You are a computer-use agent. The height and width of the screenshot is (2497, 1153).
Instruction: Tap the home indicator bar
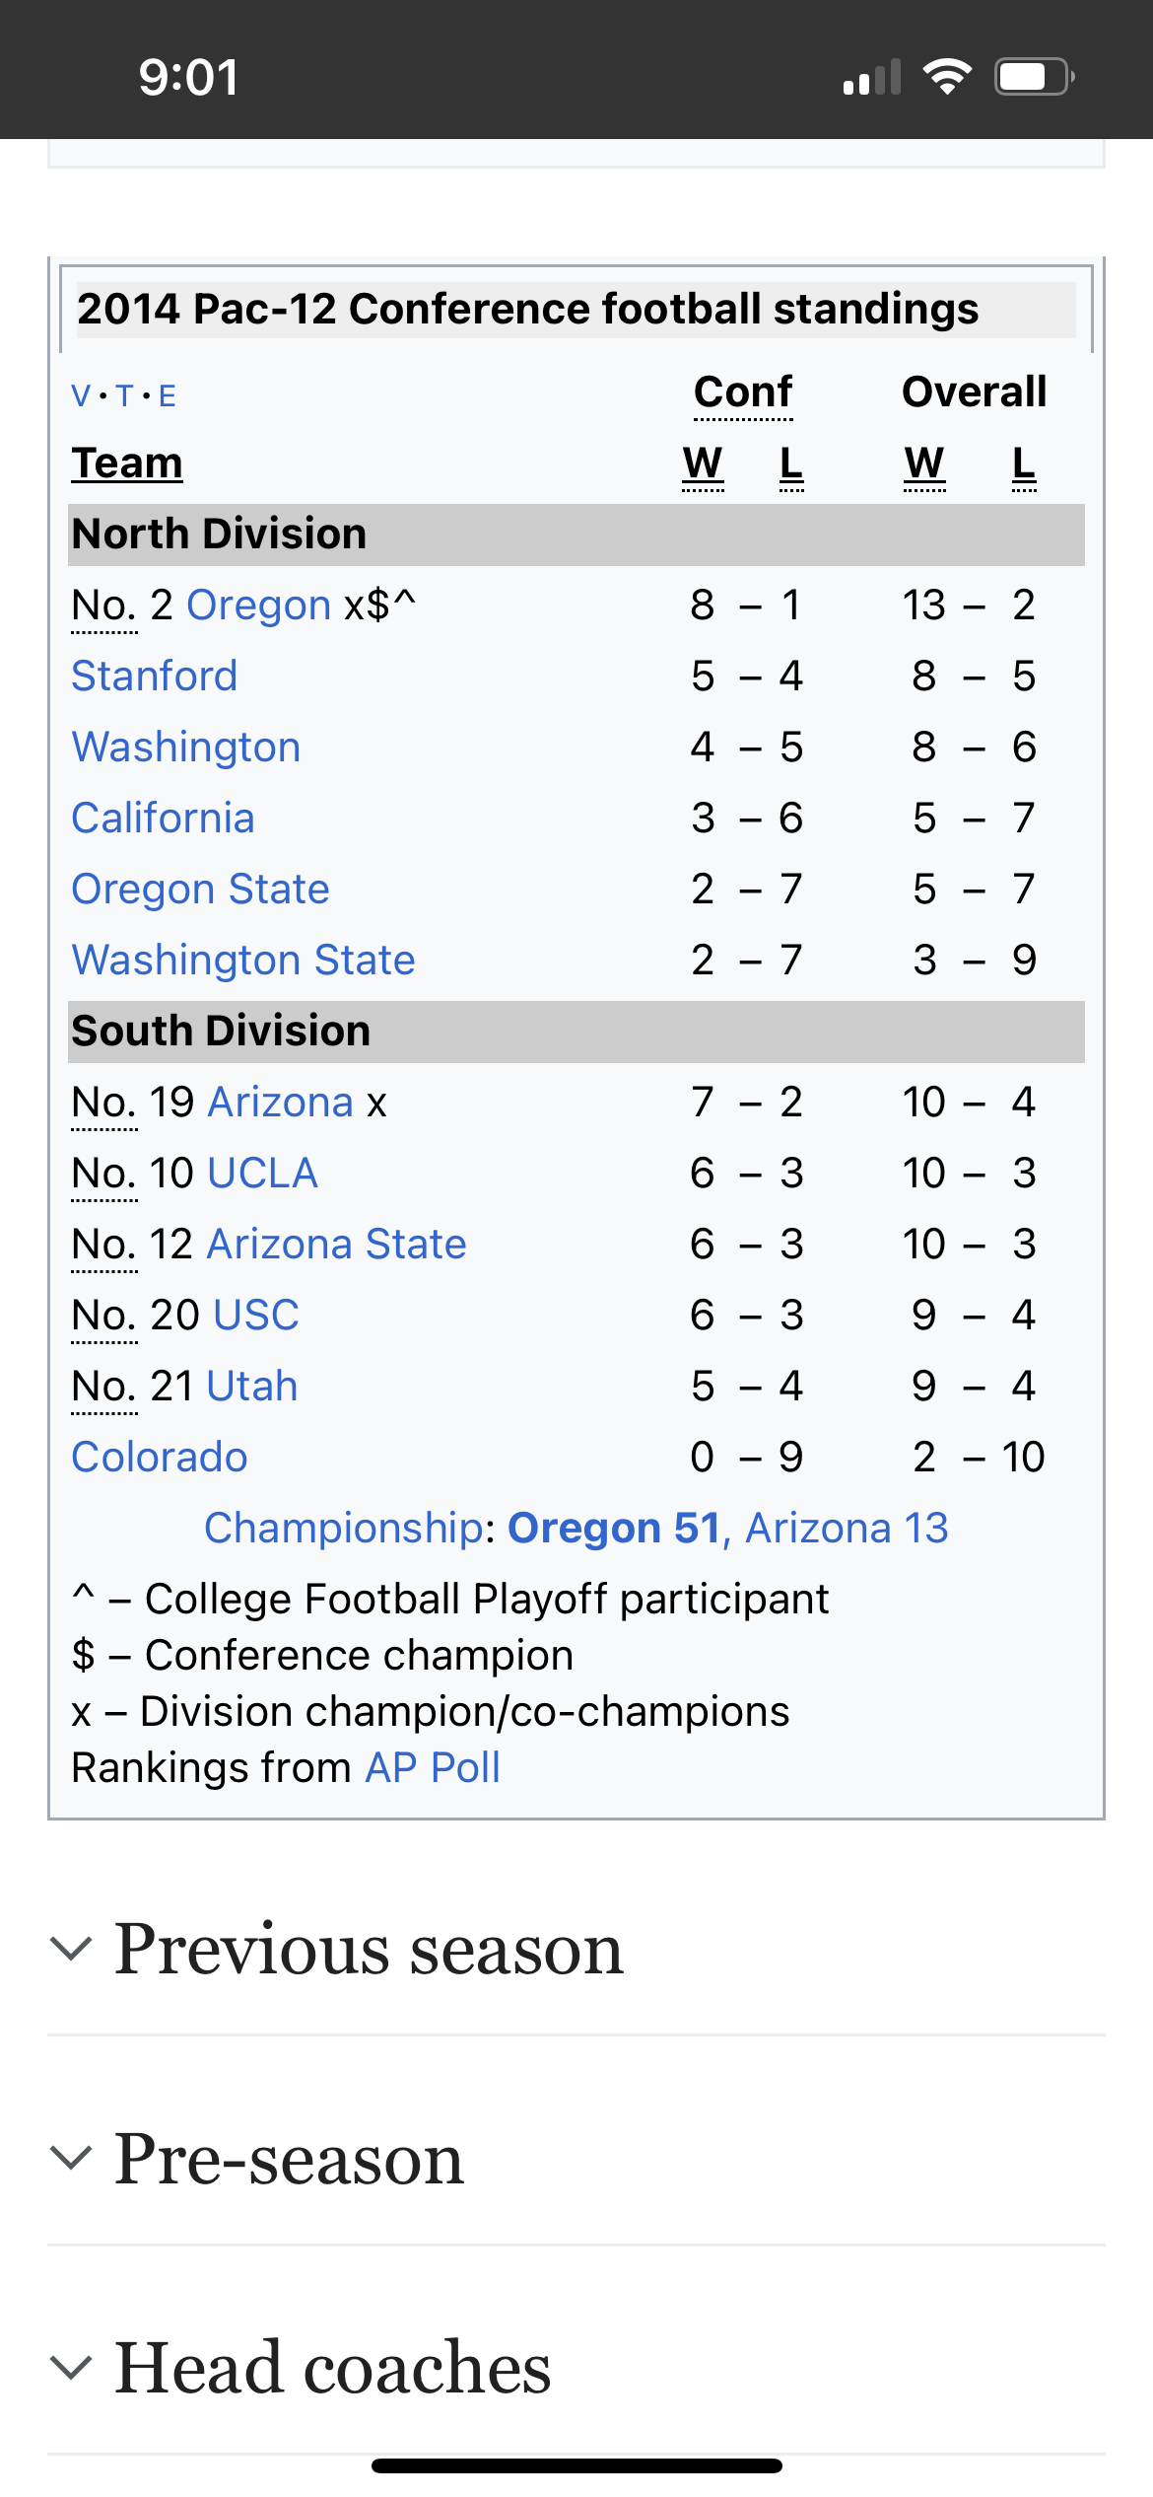click(x=576, y=2465)
